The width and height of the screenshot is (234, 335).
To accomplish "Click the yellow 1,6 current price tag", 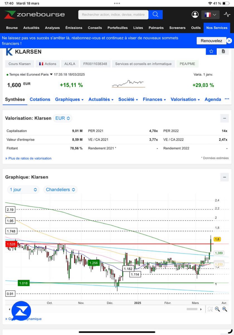I will coord(217,239).
